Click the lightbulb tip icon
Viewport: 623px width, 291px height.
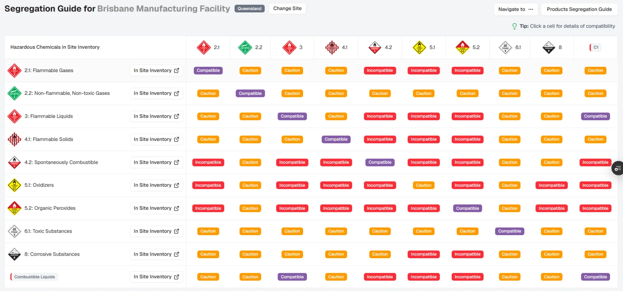click(514, 26)
